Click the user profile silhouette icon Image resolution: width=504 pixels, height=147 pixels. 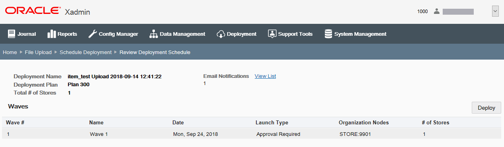tap(436, 12)
